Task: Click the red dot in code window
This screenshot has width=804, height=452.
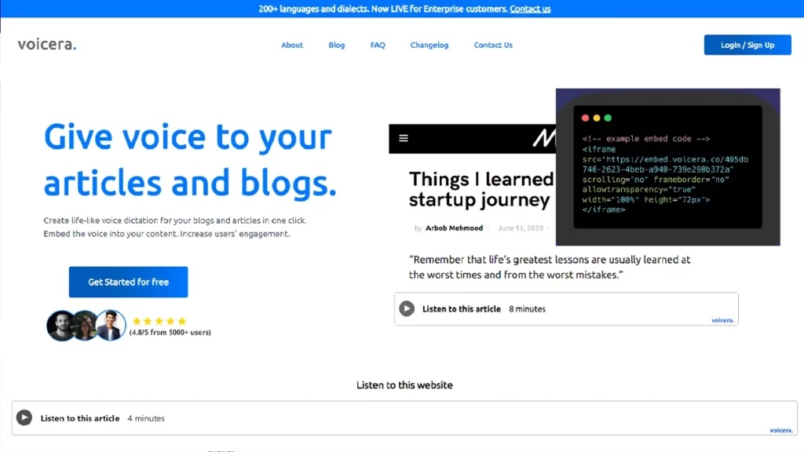Action: (x=585, y=118)
